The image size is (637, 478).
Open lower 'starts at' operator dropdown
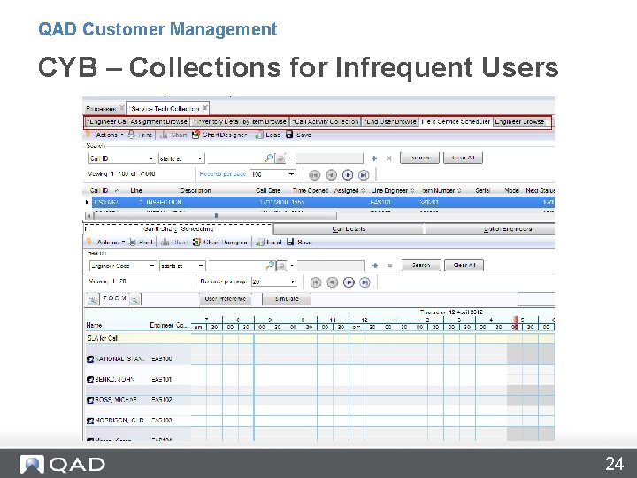[201, 266]
